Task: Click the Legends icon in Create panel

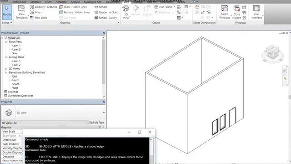Action: [x=179, y=18]
